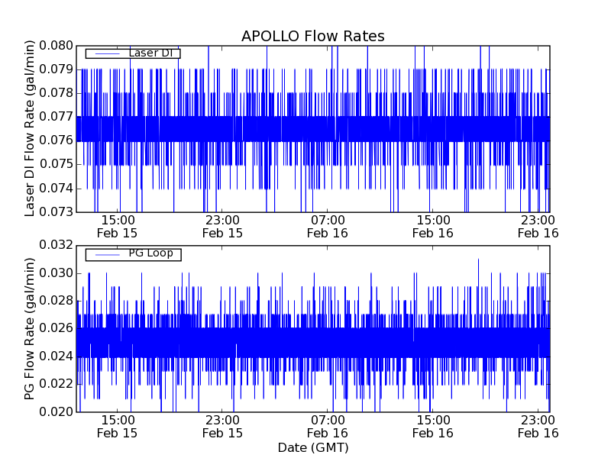Click the 0.080 tick on upper y-axis

[x=55, y=46]
